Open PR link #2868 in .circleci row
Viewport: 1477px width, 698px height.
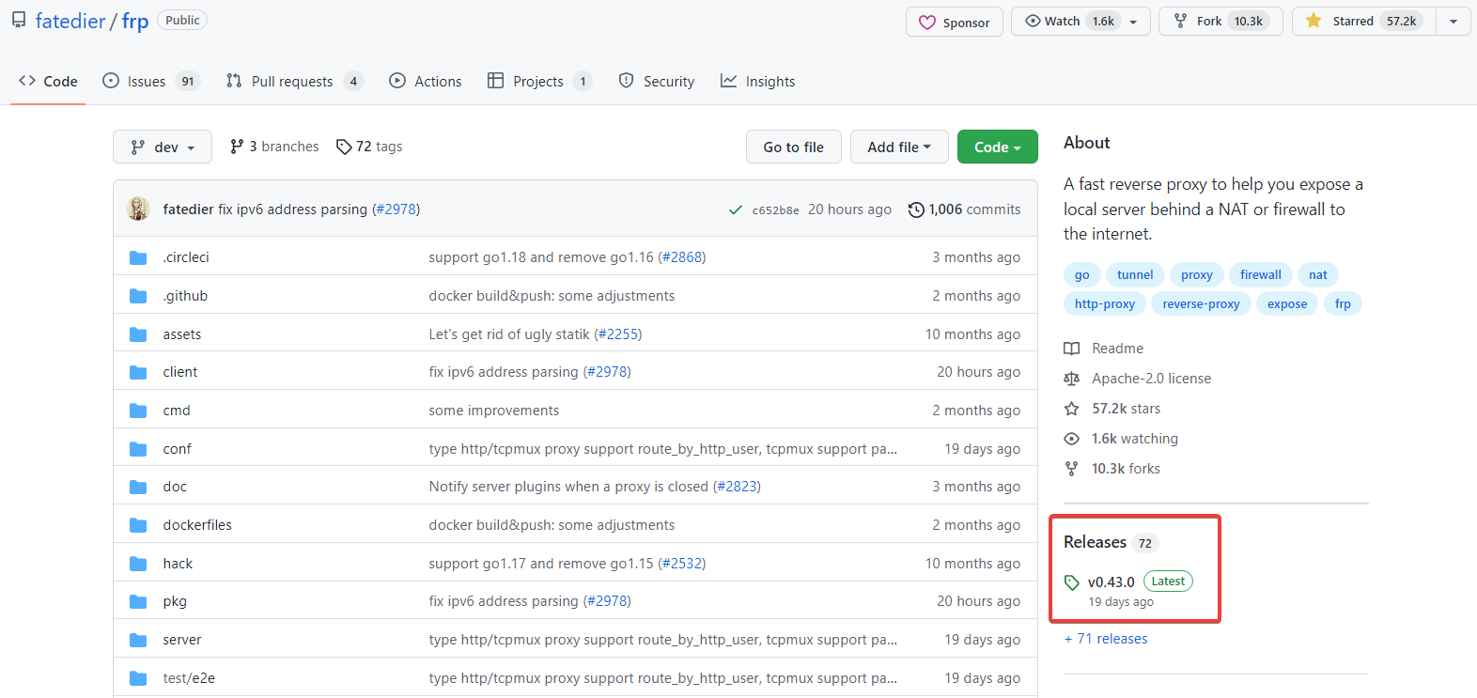[682, 257]
